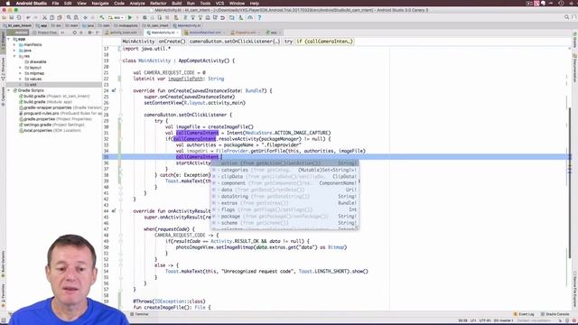Select 'flags' completion suggestion
This screenshot has width=578, height=325.
click(284, 209)
